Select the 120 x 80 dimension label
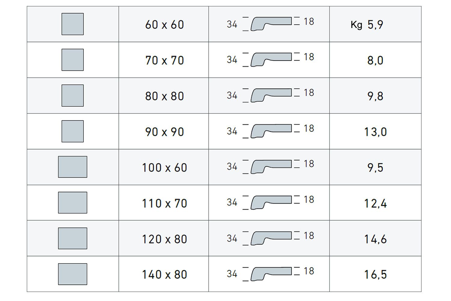 [x=164, y=239]
